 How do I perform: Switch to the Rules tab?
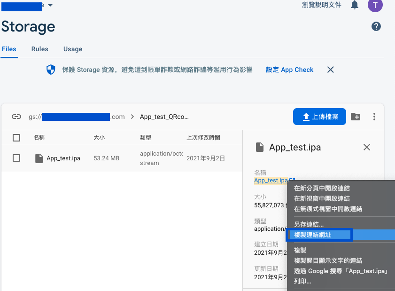tap(39, 49)
